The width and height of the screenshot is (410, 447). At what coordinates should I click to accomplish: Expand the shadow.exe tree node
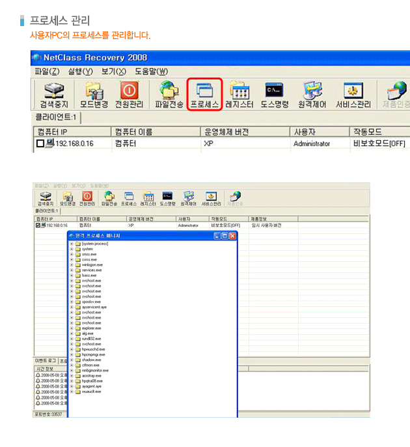[72, 360]
